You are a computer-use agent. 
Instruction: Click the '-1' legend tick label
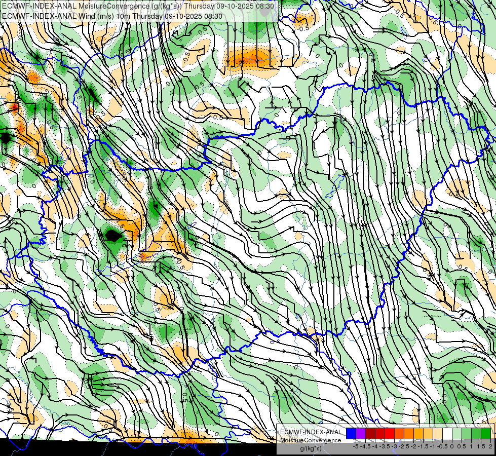coord(433,446)
